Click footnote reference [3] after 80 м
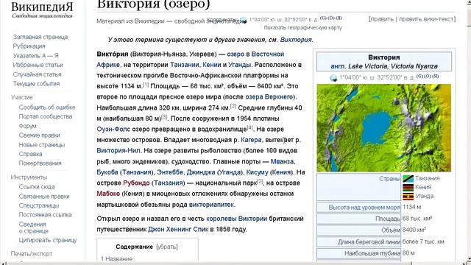This screenshot has width=471, height=265. (x=164, y=117)
